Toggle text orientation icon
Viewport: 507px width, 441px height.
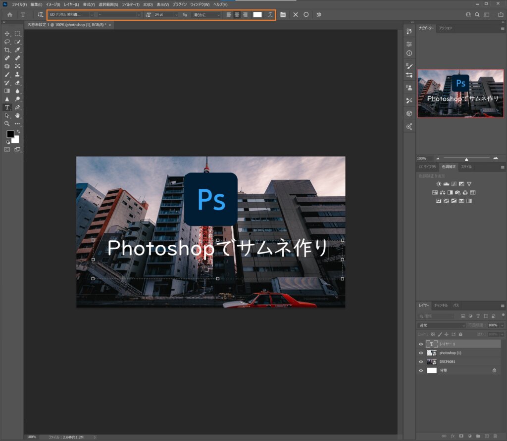point(40,14)
